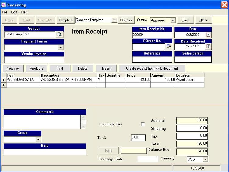Click the Subtotal field 120.00
Screen dimensions: 229x172
[192, 120]
